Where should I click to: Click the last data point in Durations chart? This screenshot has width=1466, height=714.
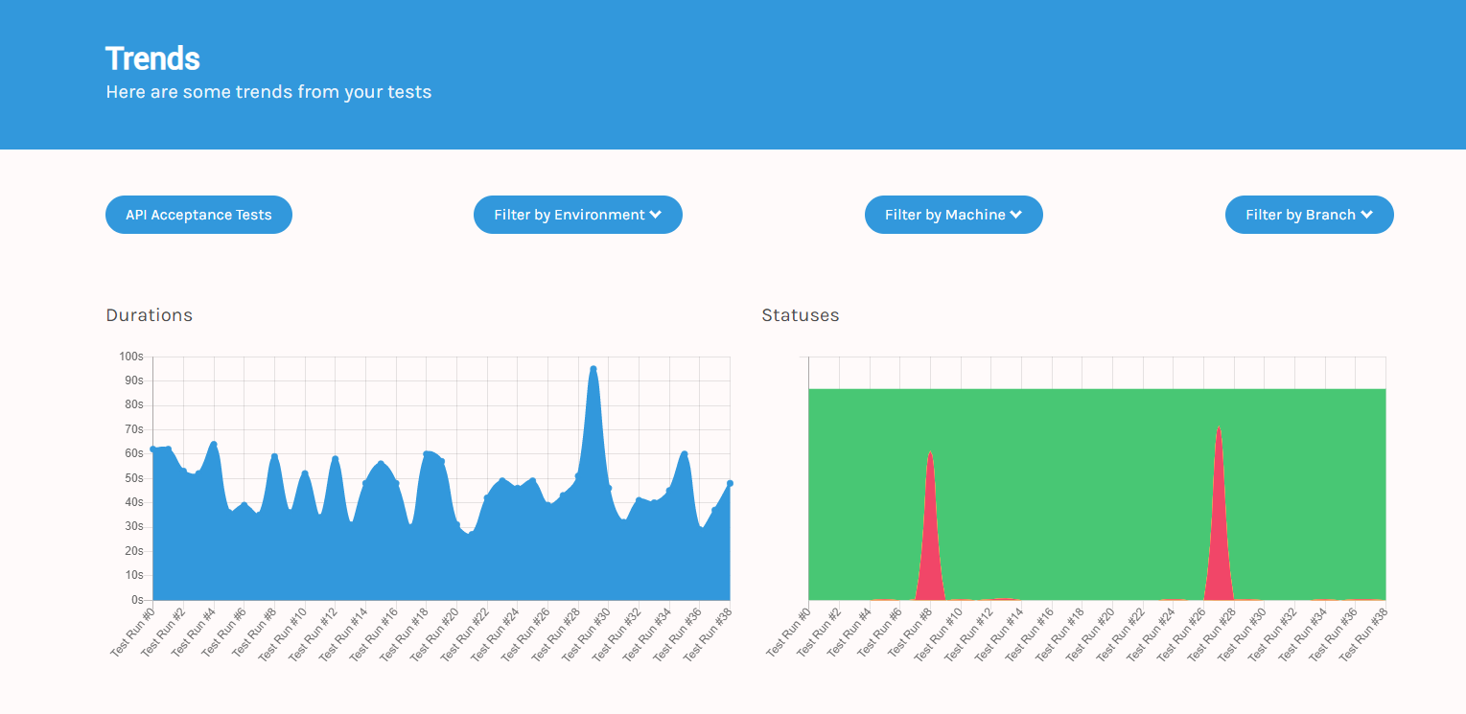(730, 483)
